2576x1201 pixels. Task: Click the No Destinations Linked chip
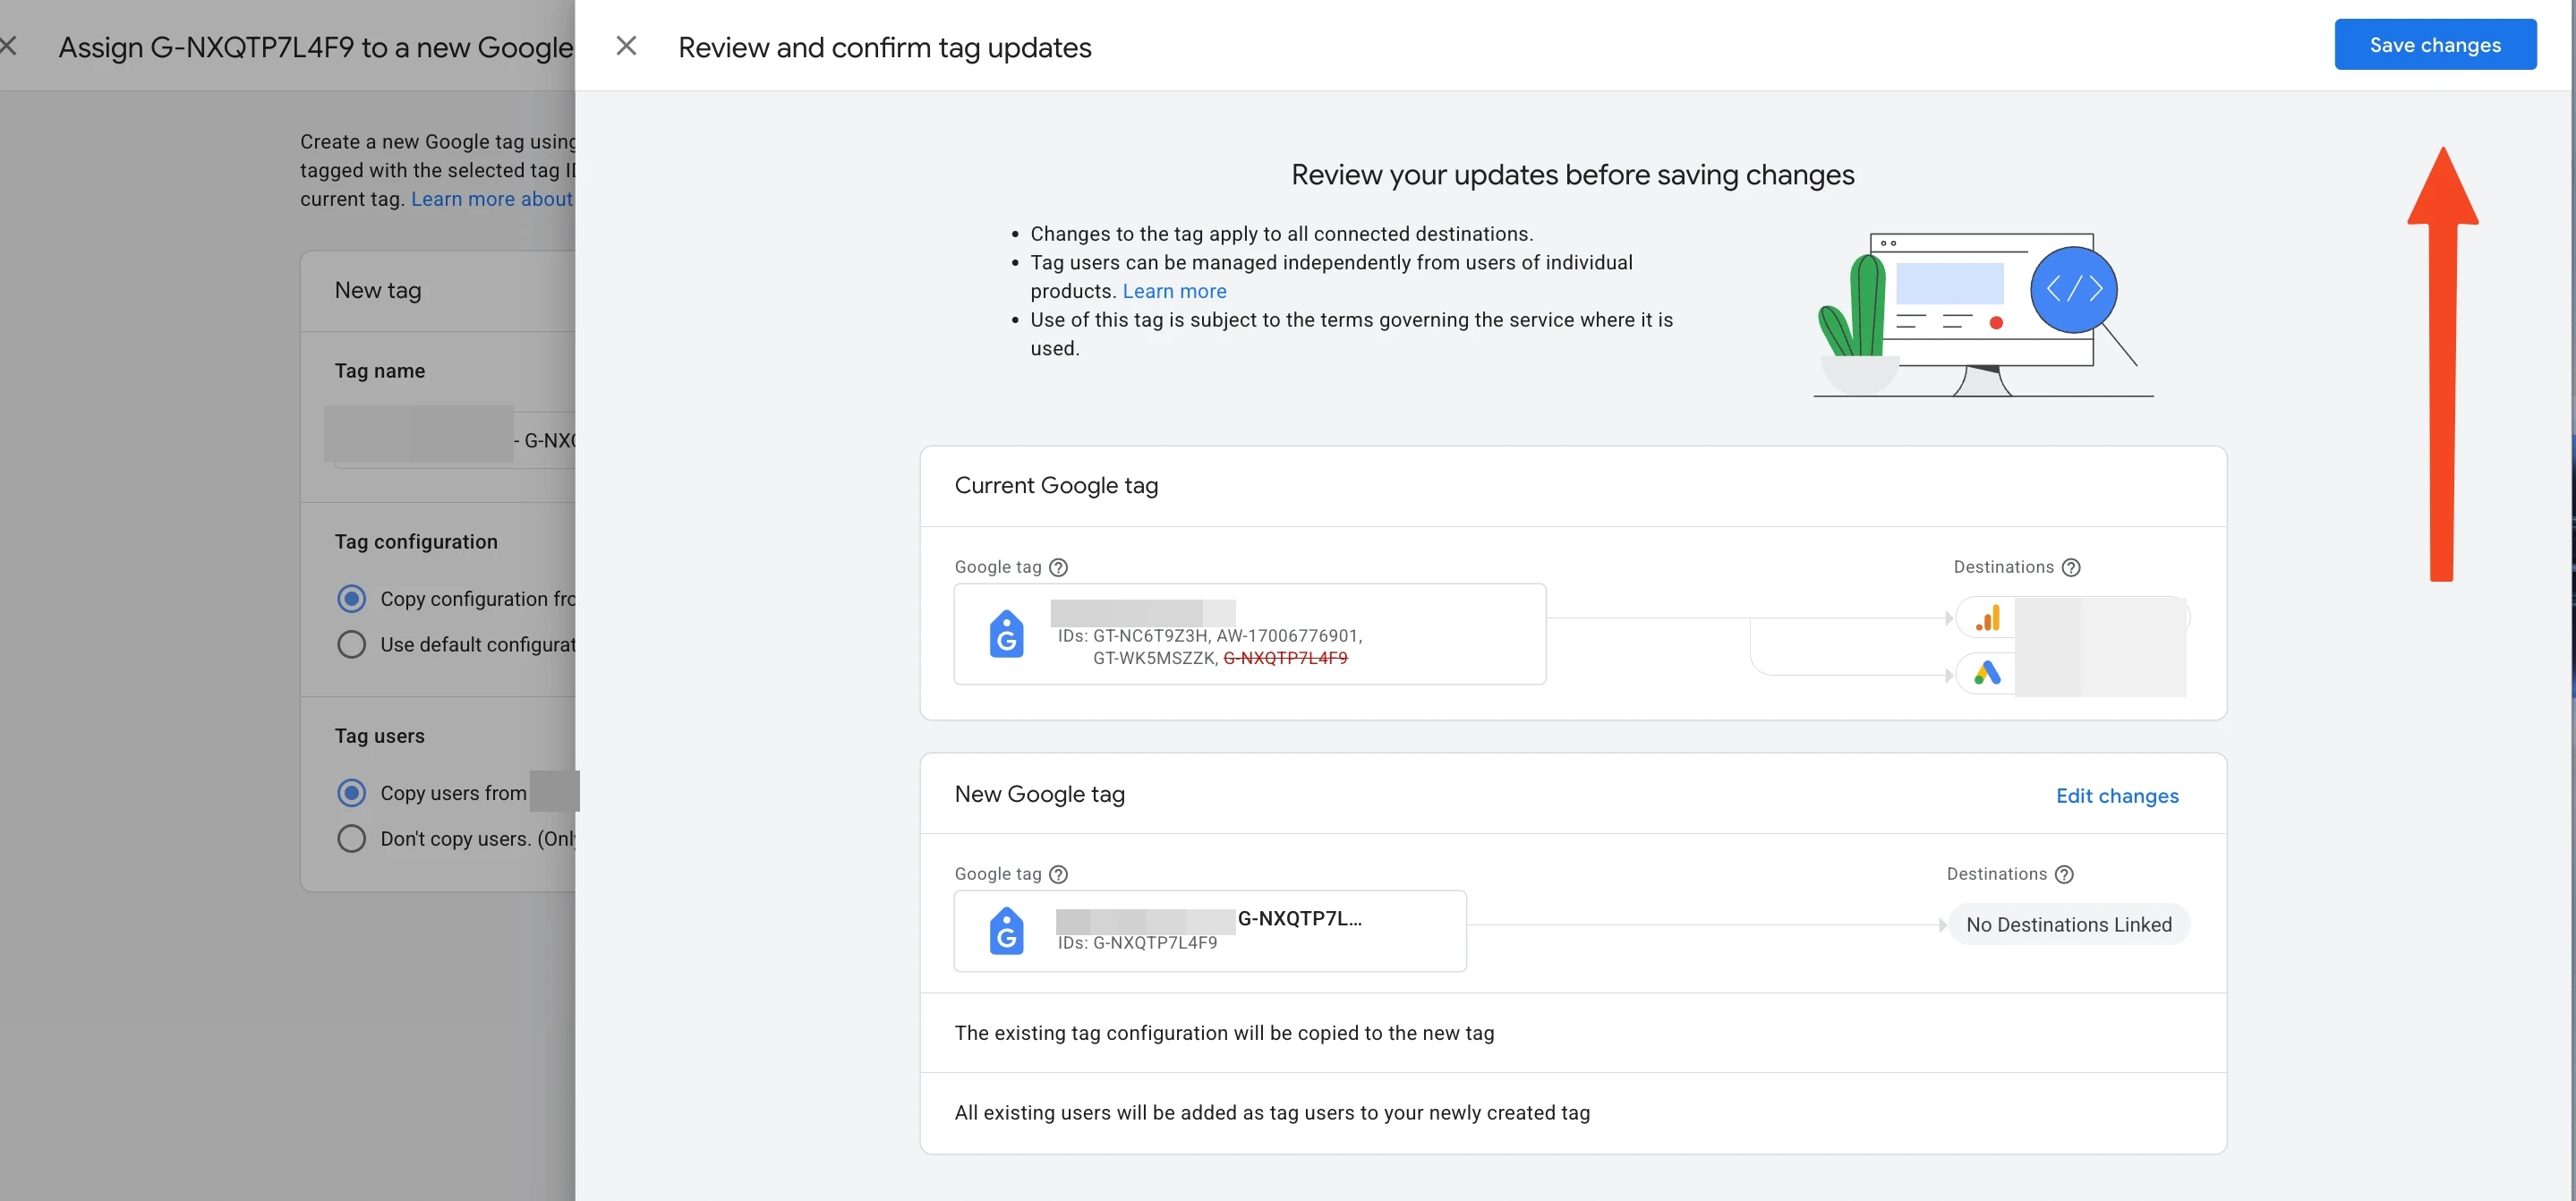[x=2068, y=925]
